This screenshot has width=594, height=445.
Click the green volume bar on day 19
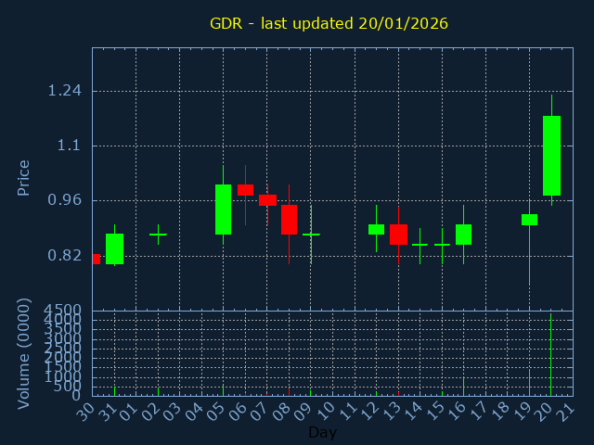click(x=529, y=383)
